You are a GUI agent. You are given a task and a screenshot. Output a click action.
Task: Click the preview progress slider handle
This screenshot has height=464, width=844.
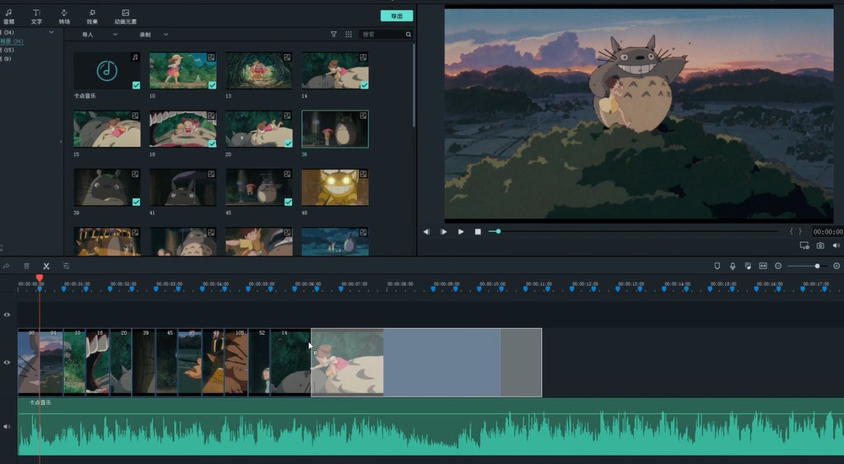pyautogui.click(x=499, y=231)
